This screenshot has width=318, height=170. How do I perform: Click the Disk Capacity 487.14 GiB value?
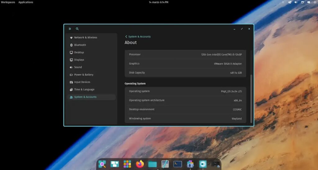[236, 73]
